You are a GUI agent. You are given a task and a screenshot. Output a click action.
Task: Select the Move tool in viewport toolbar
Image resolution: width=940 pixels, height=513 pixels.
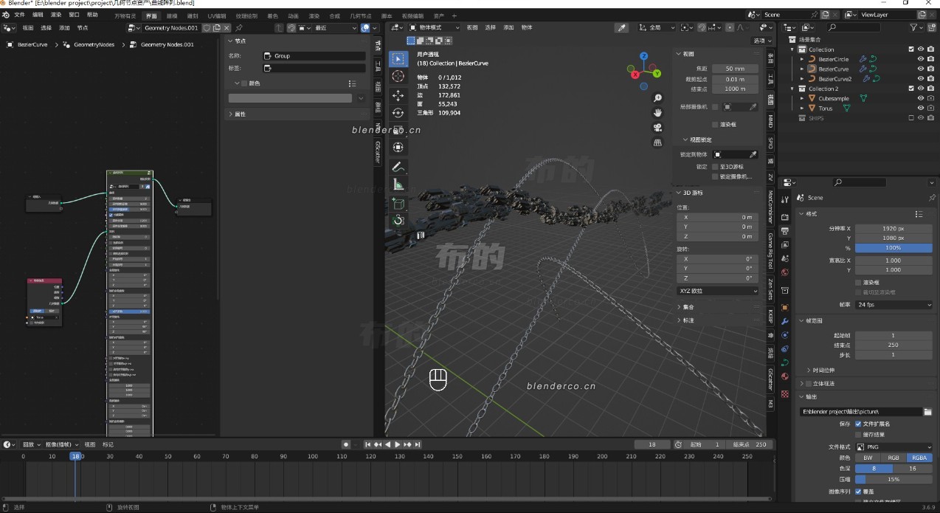pos(398,95)
